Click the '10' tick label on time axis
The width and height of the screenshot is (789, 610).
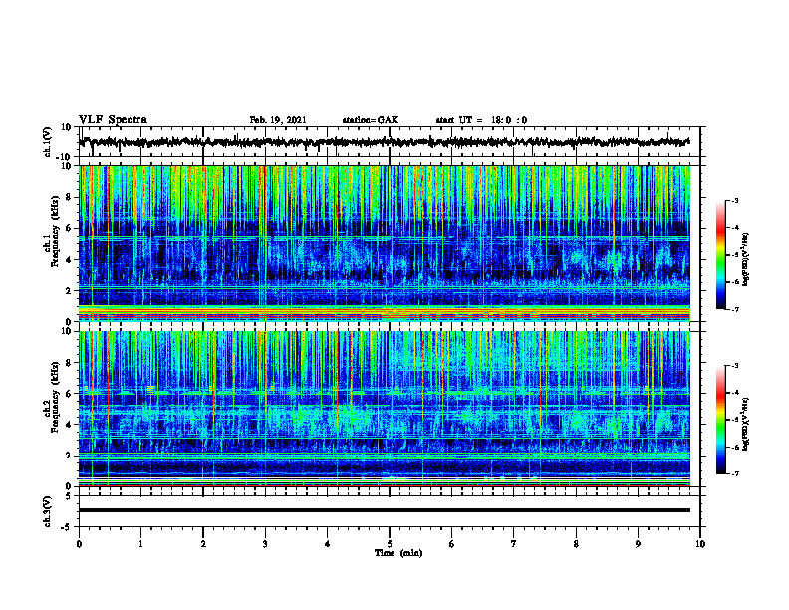tap(700, 544)
